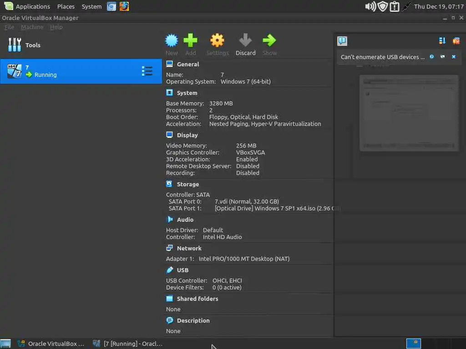This screenshot has width=466, height=349.
Task: Click the Shared folders section icon
Action: pos(169,298)
